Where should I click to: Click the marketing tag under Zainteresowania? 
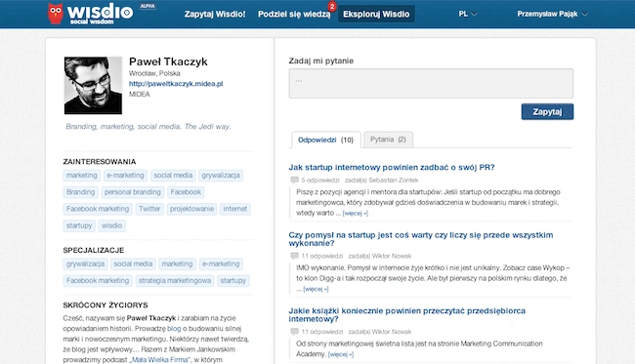(x=82, y=176)
